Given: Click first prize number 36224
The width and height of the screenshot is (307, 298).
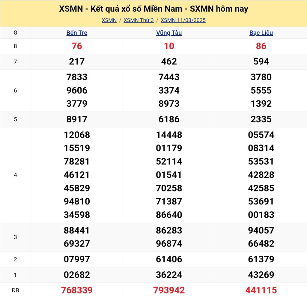Looking at the screenshot, I should pos(169,275).
